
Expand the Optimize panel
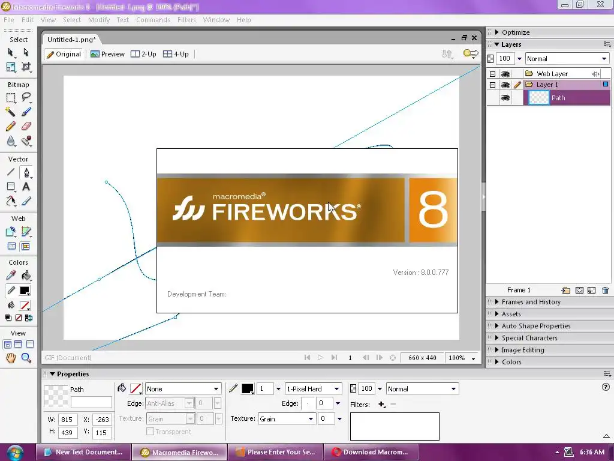(497, 32)
